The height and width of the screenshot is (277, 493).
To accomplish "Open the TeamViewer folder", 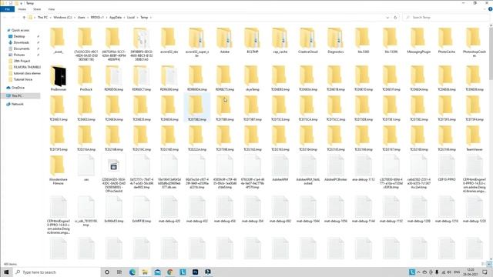I will pos(475,138).
